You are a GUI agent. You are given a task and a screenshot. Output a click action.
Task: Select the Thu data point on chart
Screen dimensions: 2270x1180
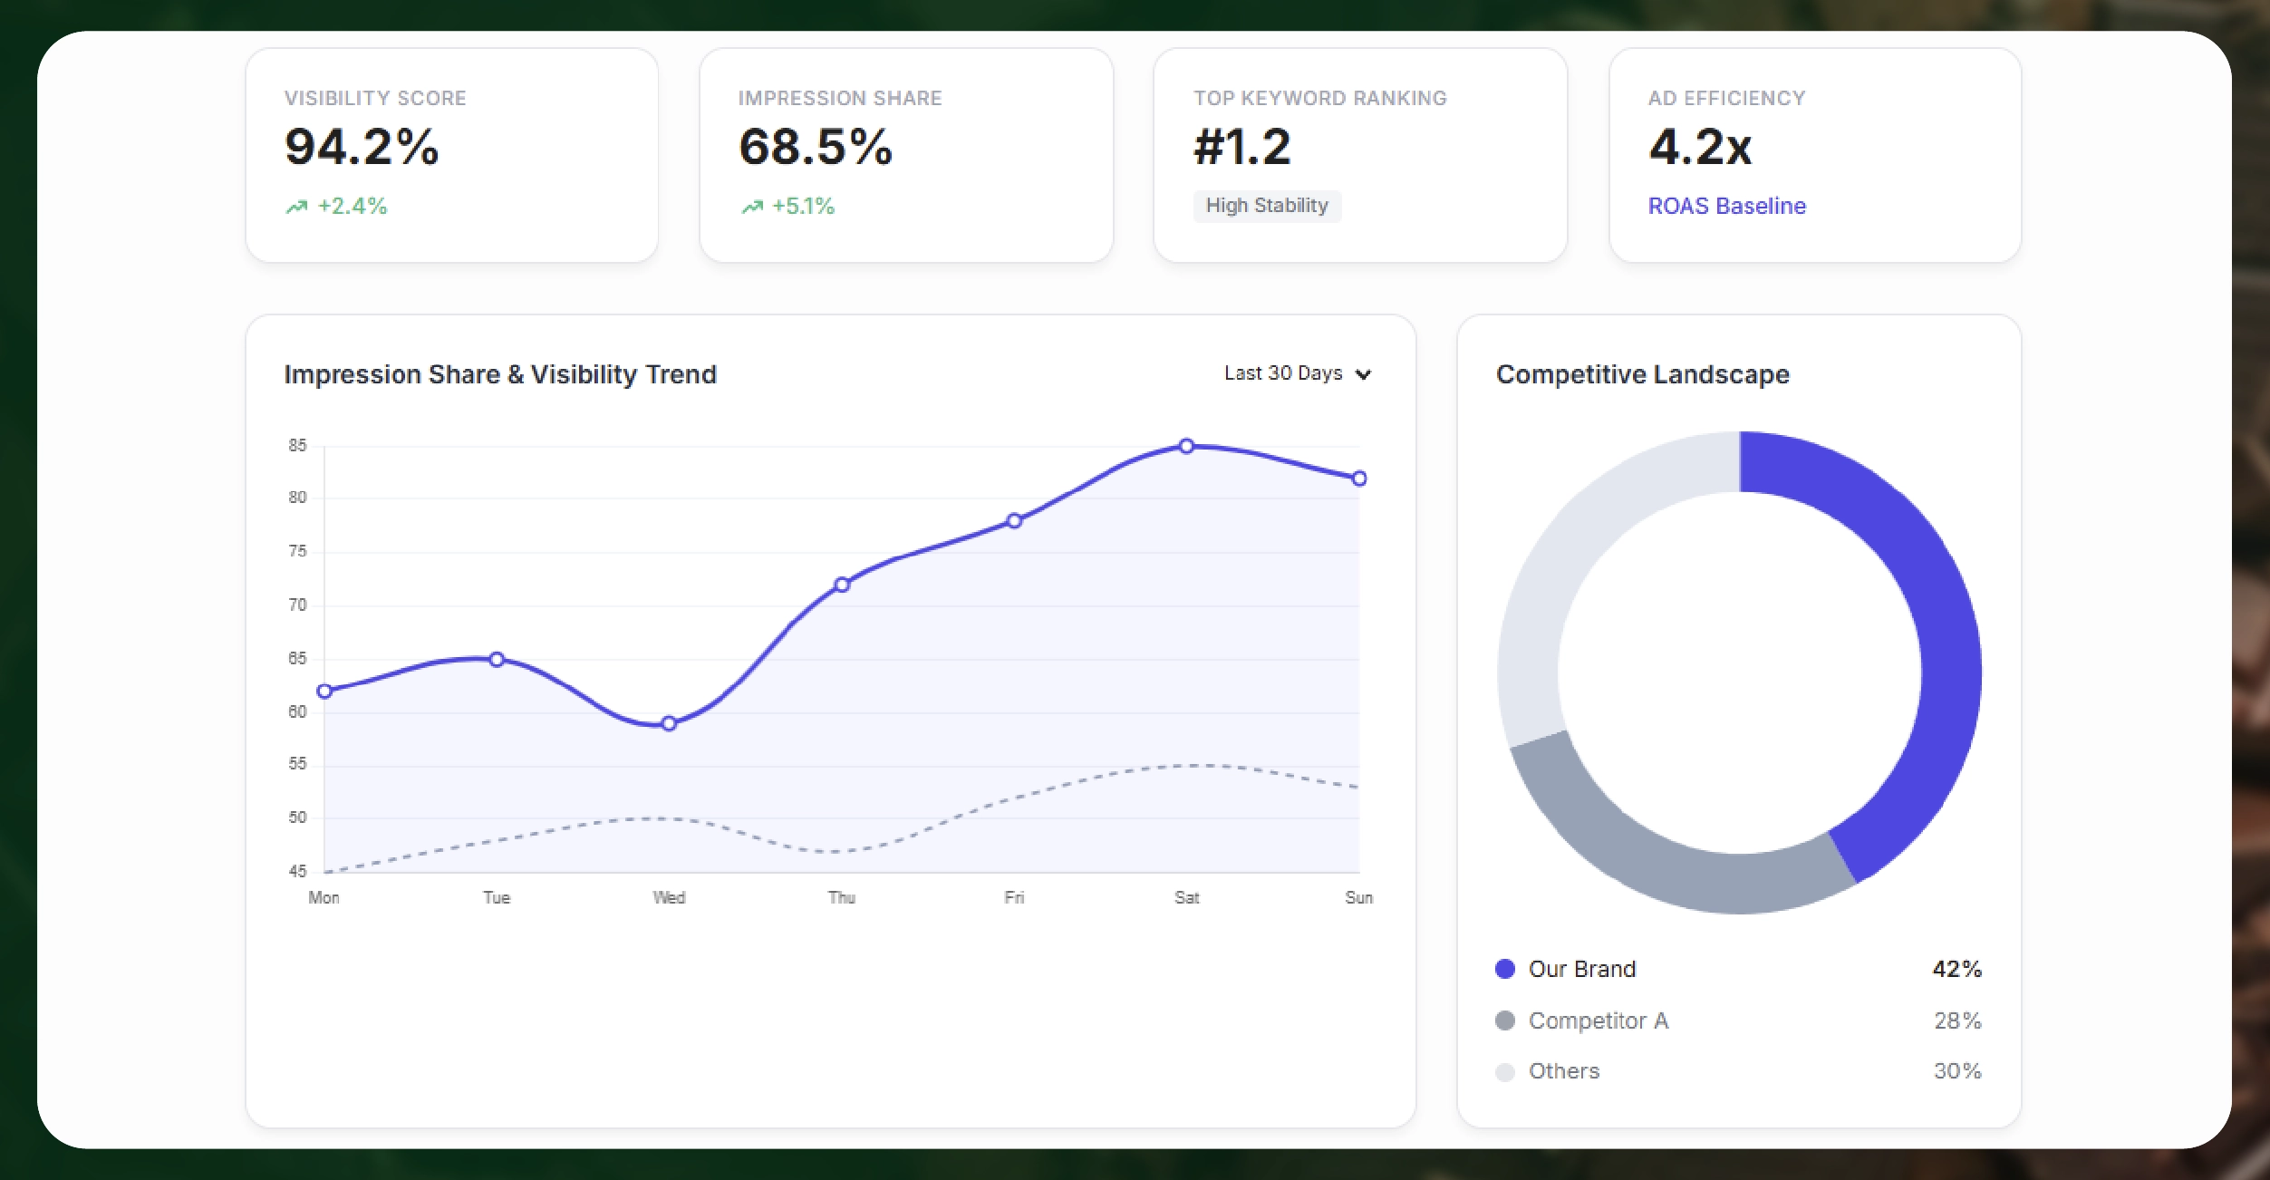click(x=842, y=585)
